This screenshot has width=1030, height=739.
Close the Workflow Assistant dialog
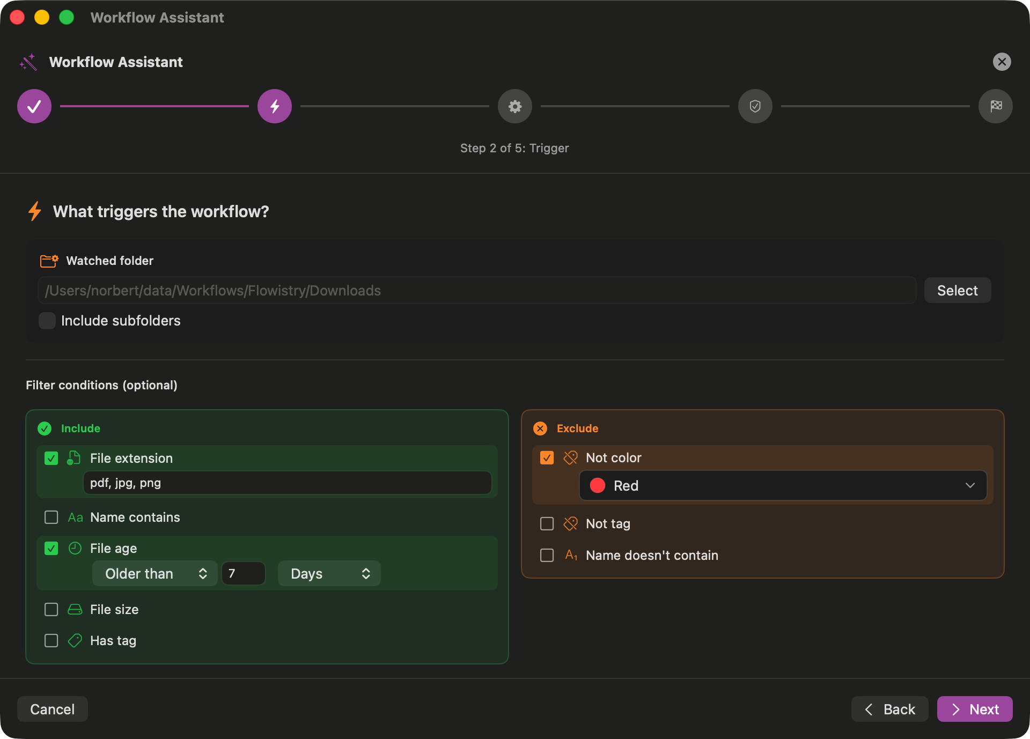pos(1002,62)
